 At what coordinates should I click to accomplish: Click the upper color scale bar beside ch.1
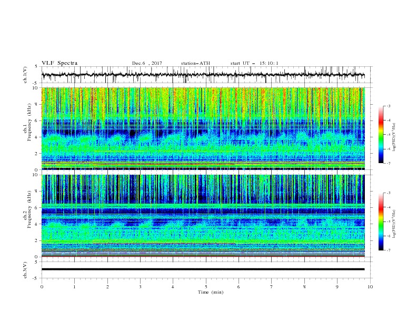(x=381, y=135)
